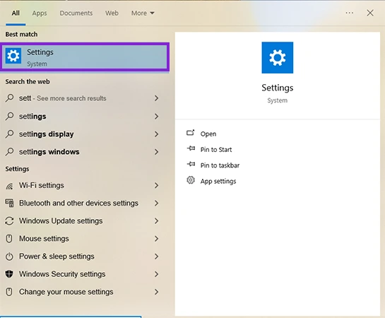Click the Windows Security shield icon
The image size is (385, 318).
[x=9, y=274]
